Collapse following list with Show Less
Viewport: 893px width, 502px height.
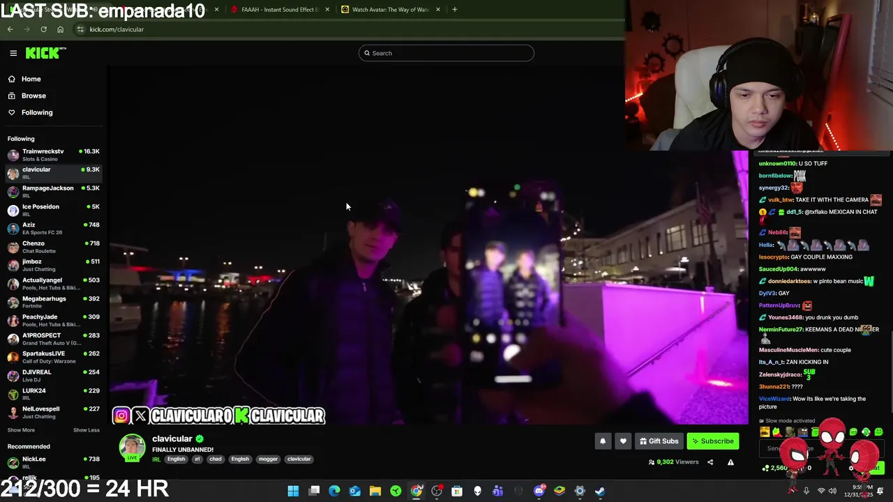coord(87,430)
